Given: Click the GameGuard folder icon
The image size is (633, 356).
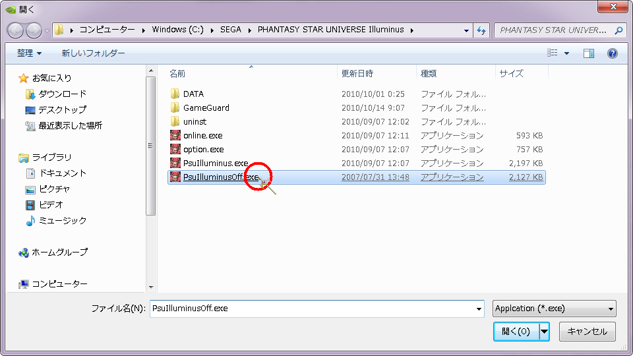Looking at the screenshot, I should (x=175, y=107).
